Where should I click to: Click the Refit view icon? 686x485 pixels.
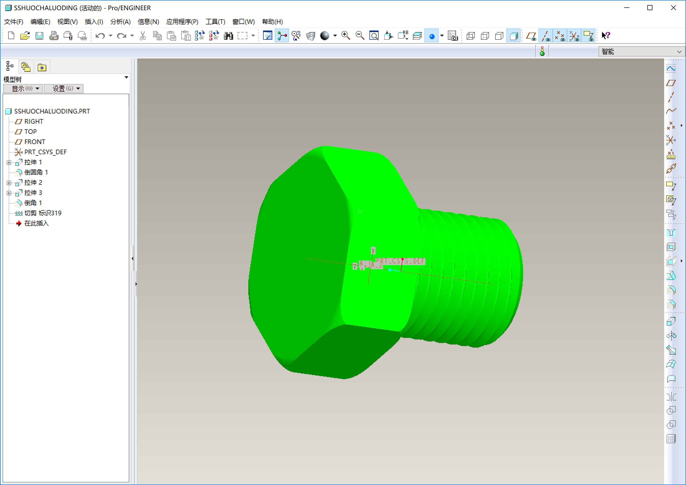coord(374,36)
